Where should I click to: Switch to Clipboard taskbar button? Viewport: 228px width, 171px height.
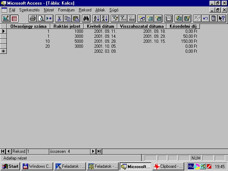tap(168, 166)
